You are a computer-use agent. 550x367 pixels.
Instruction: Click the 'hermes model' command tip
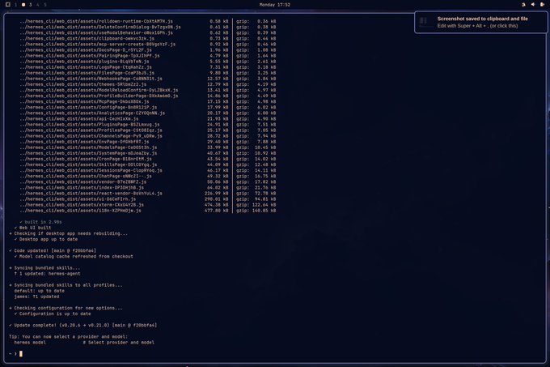[x=30, y=343]
